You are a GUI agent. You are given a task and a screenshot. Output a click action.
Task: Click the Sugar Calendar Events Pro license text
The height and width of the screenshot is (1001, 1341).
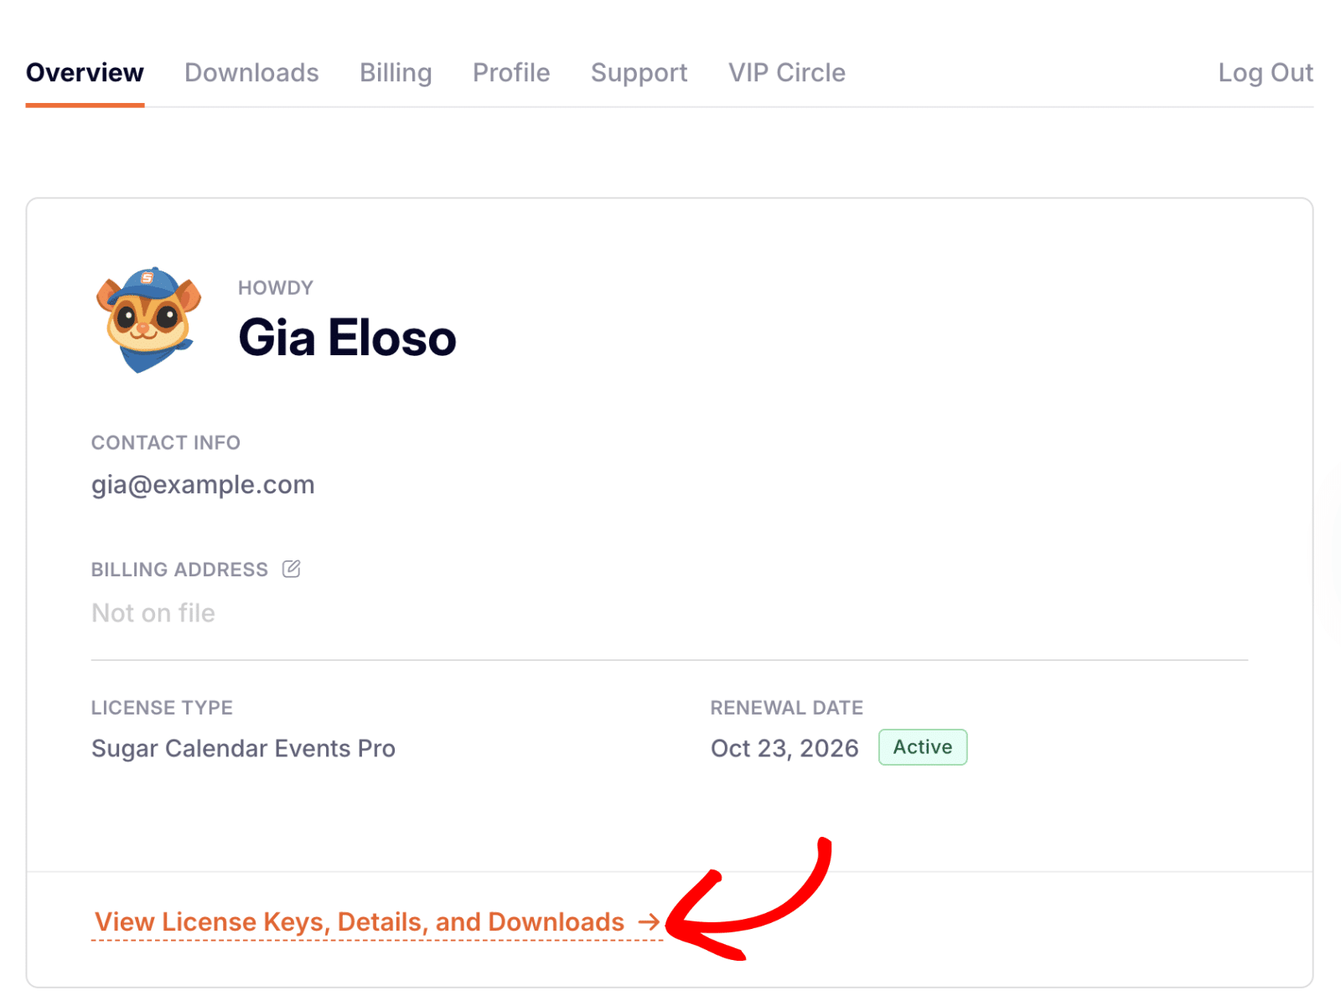point(243,748)
